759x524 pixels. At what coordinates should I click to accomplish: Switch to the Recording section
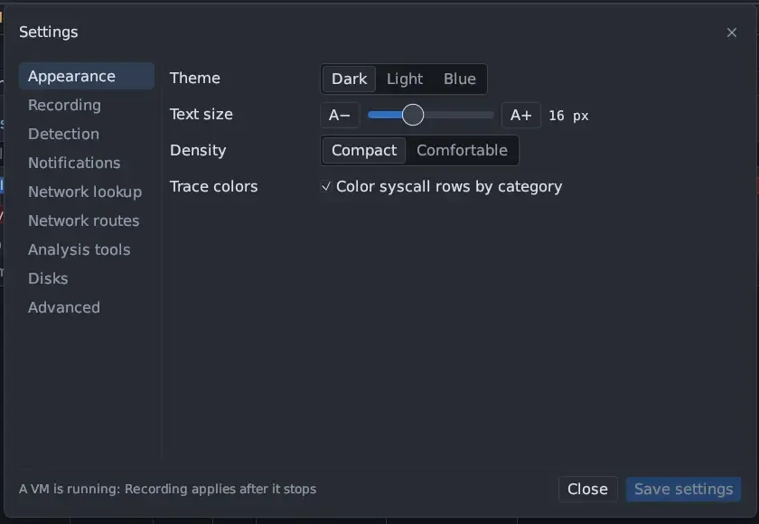[x=87, y=105]
